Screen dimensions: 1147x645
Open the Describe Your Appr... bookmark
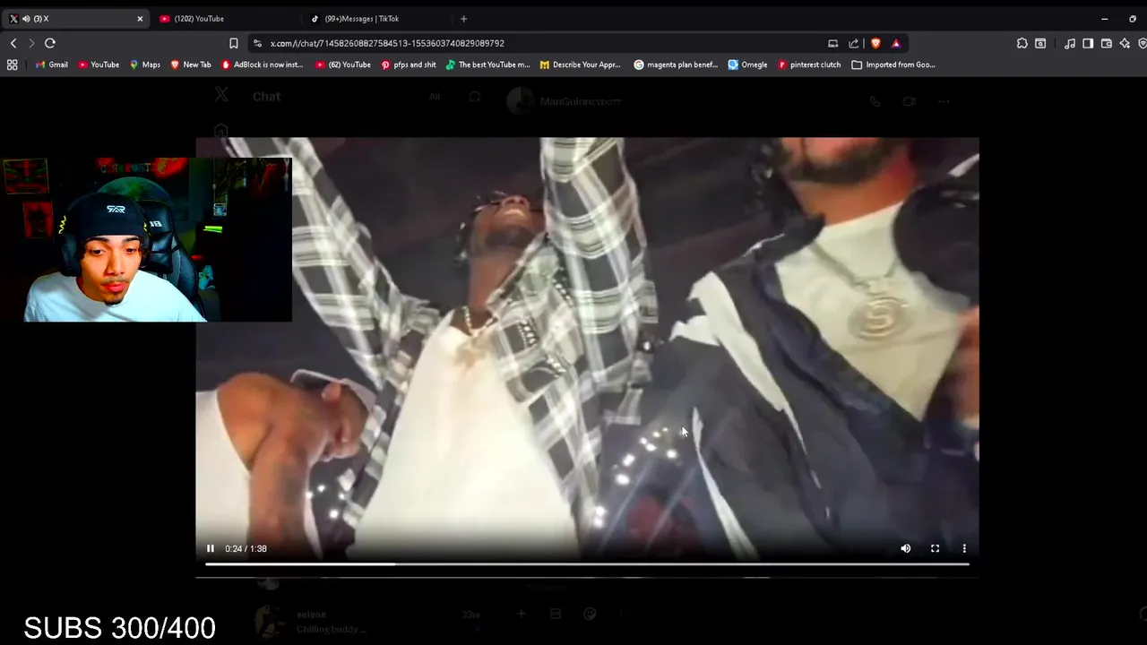tap(580, 64)
